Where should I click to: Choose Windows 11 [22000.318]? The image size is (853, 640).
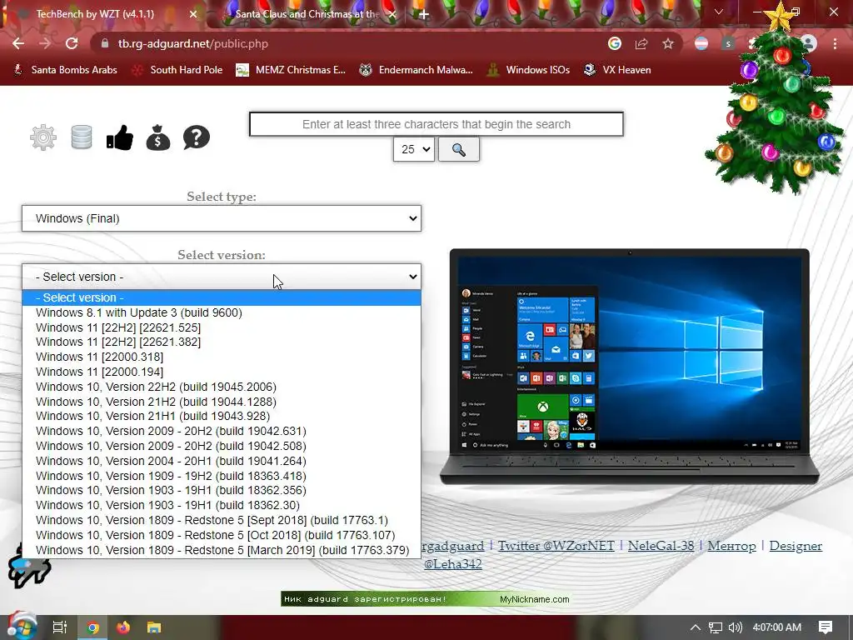(x=222, y=357)
